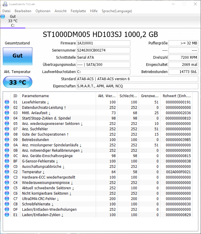Select the Gut 33 °C C: disk tab

(x=13, y=21)
